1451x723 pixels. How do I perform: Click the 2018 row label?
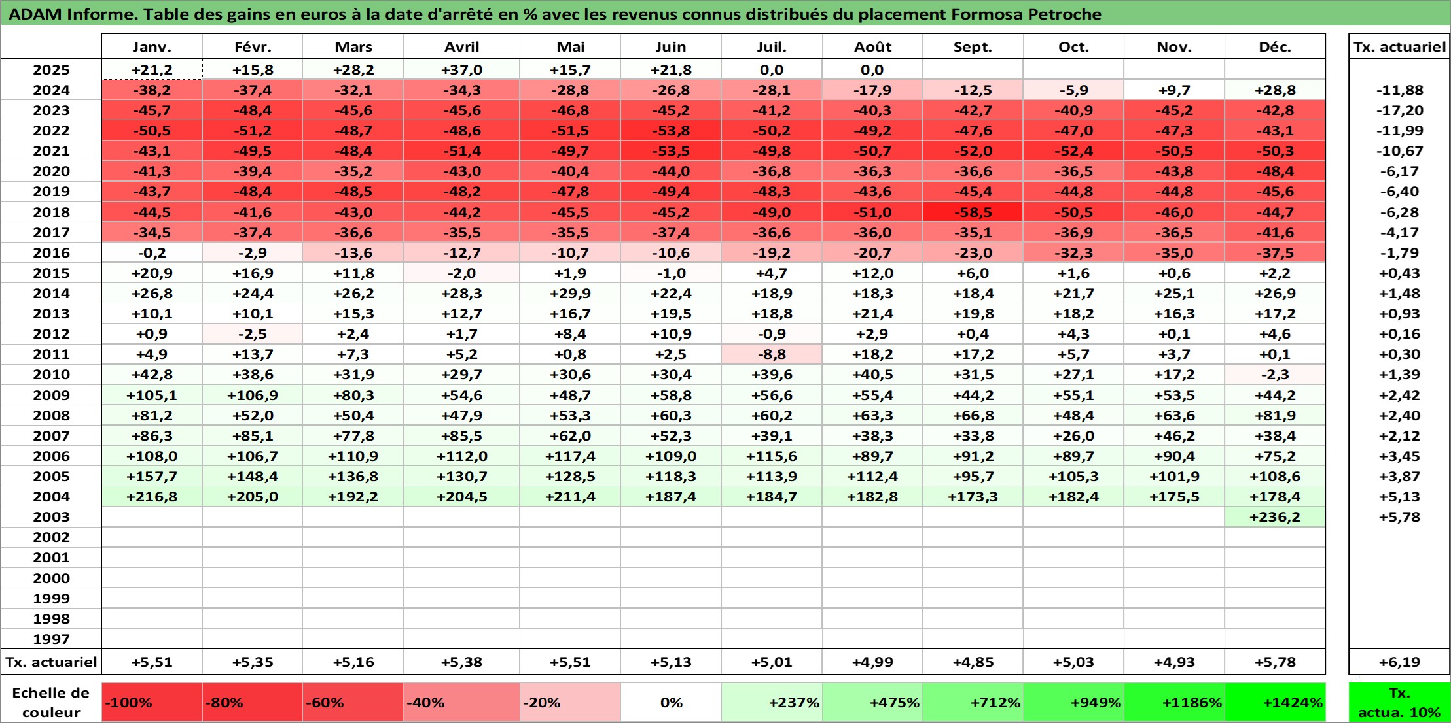(x=51, y=212)
